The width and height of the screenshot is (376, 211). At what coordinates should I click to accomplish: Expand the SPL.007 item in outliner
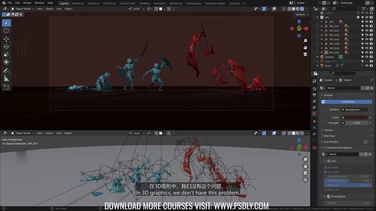(x=322, y=53)
